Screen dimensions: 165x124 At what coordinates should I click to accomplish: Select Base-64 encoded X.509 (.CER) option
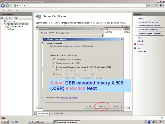54,63
